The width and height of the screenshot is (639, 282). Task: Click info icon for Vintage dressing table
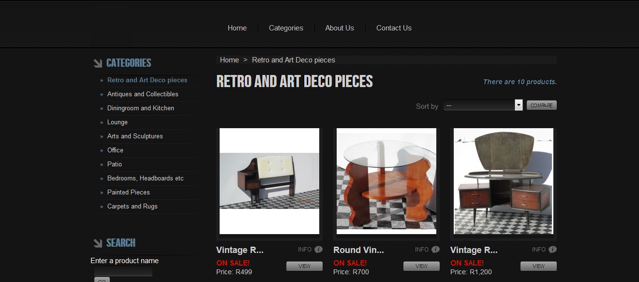click(x=552, y=250)
